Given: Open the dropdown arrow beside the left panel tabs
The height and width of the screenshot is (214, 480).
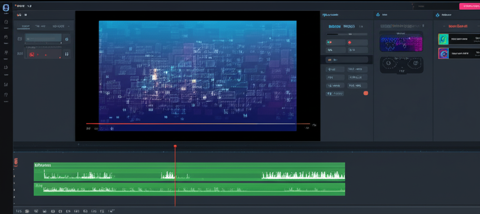Looking at the screenshot, I should [x=68, y=26].
